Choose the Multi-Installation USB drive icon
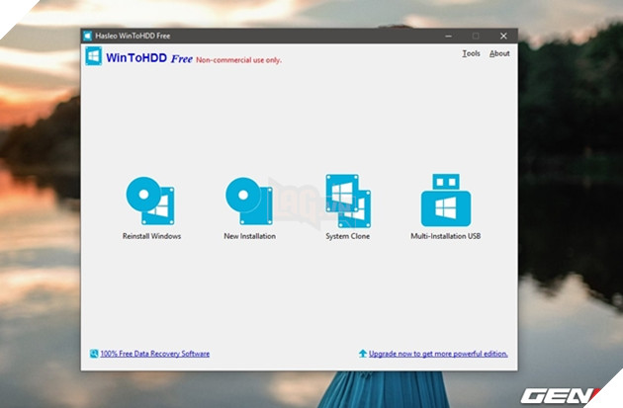This screenshot has height=408, width=623. click(445, 201)
